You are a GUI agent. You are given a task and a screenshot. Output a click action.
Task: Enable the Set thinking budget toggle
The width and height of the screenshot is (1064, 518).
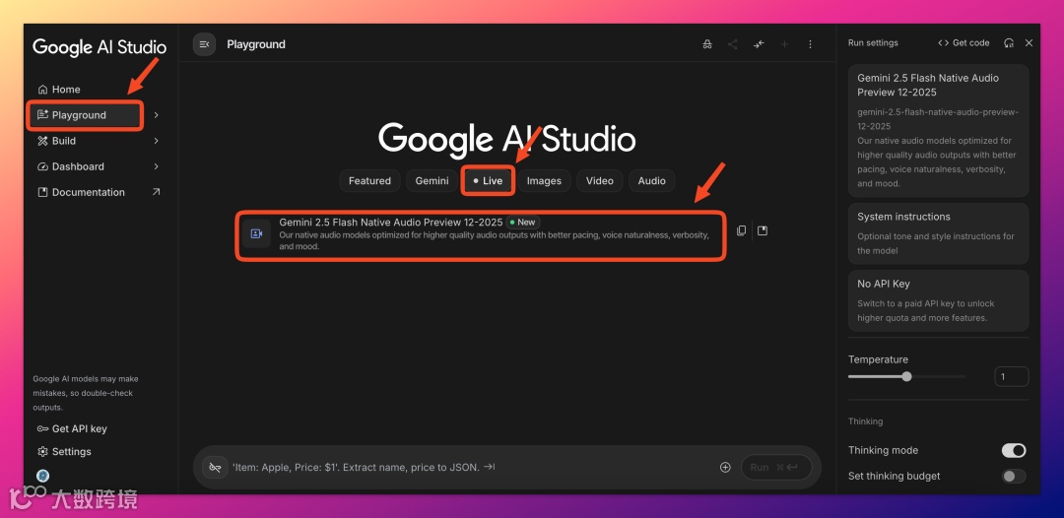pyautogui.click(x=1014, y=477)
